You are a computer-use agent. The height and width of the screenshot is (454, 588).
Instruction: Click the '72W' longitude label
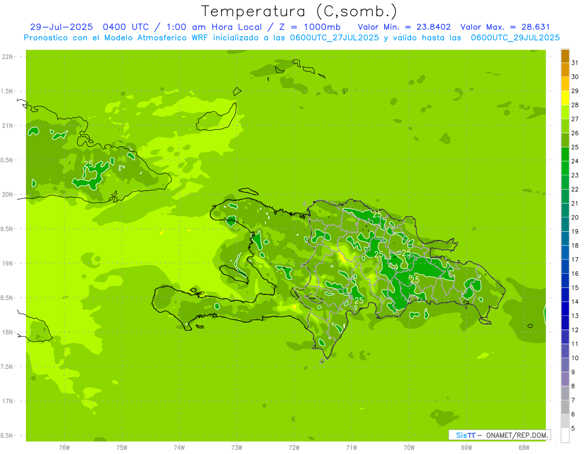point(294,448)
